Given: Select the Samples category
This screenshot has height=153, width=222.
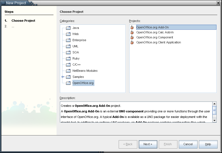Looking at the screenshot, I should click(78, 77).
